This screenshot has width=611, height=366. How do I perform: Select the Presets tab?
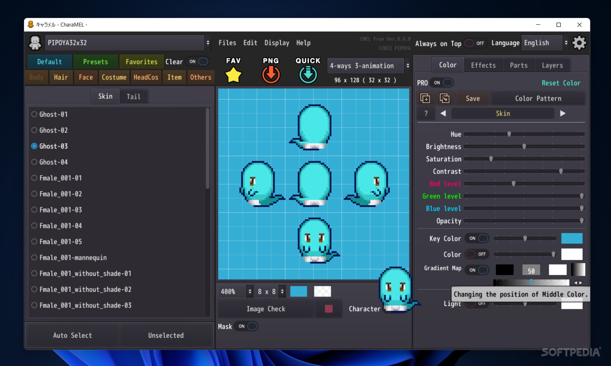(96, 62)
